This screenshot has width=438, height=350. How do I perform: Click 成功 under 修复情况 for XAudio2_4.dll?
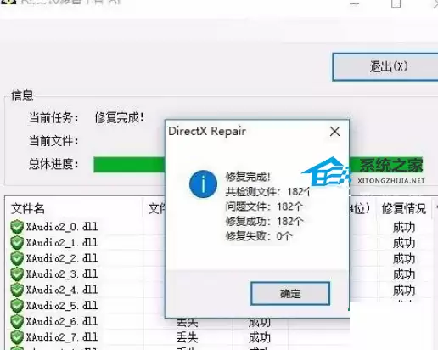pyautogui.click(x=404, y=291)
